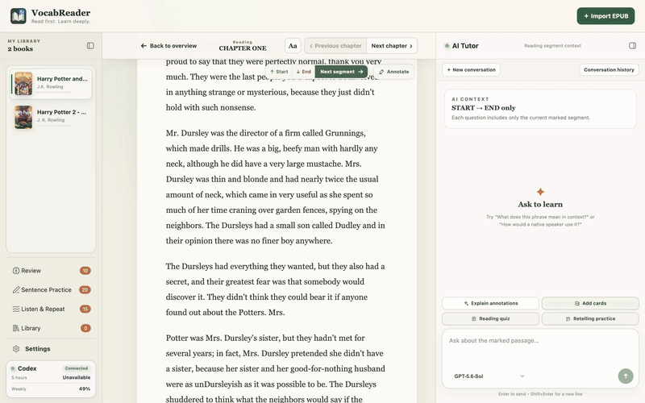Open the Aa font settings button
Screen dimensions: 645x403
[x=293, y=46]
